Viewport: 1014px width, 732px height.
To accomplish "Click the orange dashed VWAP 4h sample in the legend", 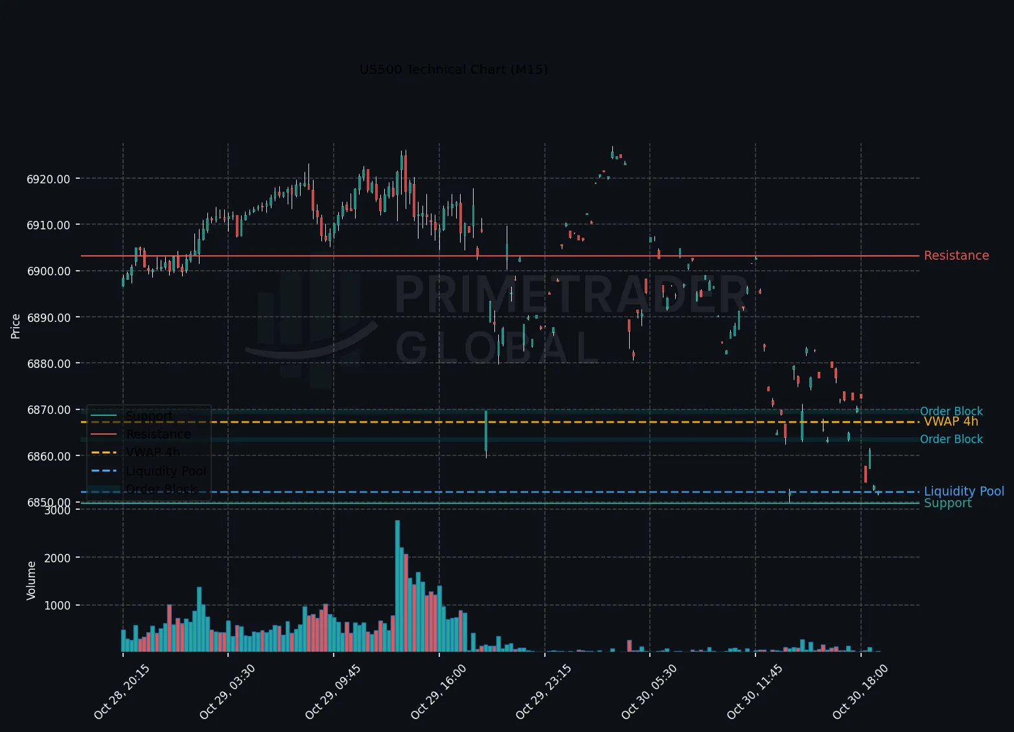I will click(104, 452).
